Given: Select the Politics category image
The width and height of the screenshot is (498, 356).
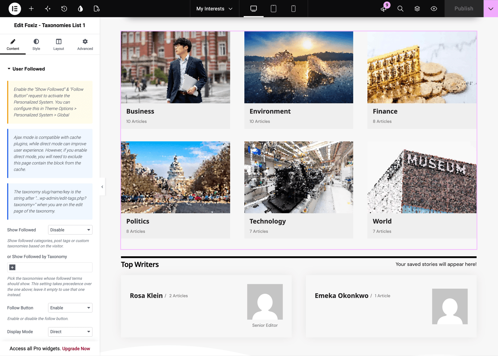Looking at the screenshot, I should click(x=176, y=177).
